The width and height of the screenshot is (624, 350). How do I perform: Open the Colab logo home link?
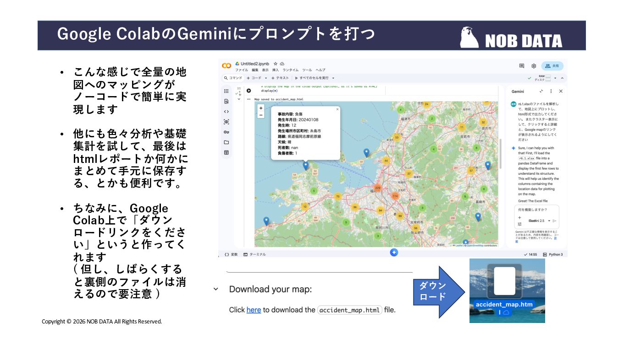pyautogui.click(x=226, y=66)
